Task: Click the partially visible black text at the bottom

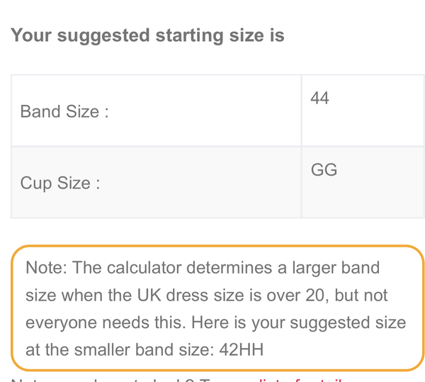Action: click(106, 379)
